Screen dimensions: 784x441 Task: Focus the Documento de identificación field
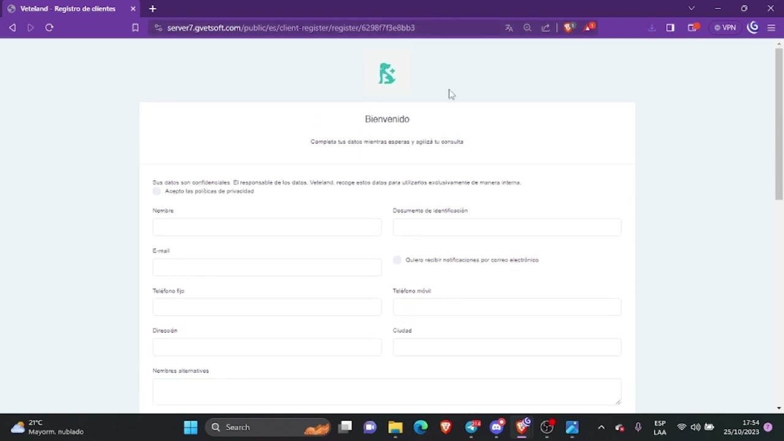pyautogui.click(x=507, y=227)
